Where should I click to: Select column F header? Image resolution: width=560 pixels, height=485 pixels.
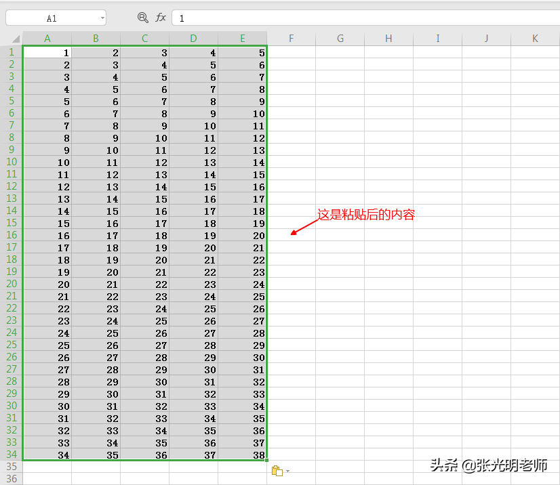point(292,39)
